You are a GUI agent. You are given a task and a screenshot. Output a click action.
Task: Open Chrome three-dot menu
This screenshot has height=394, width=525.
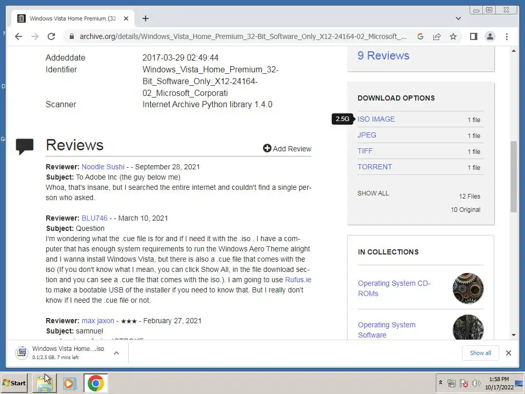click(507, 36)
